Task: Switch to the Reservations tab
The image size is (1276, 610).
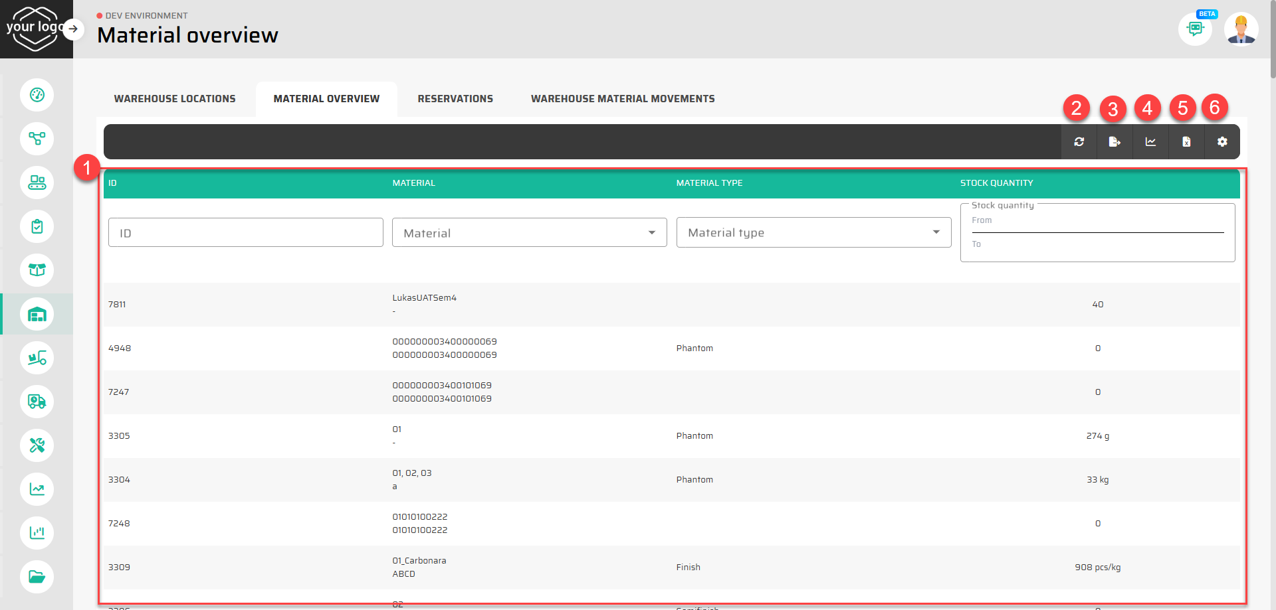Action: [x=455, y=99]
